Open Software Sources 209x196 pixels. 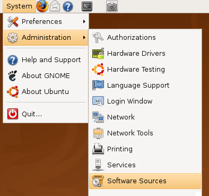145,181
